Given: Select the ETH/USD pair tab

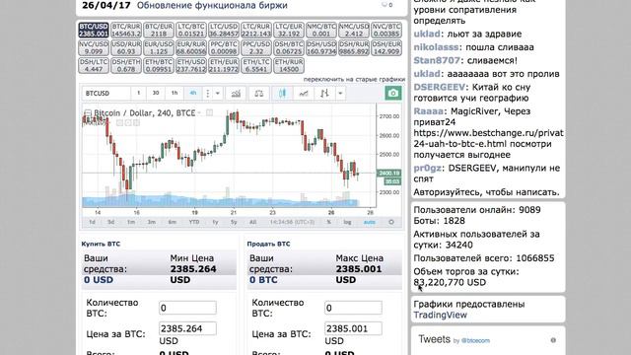Looking at the screenshot, I should 191,66.
